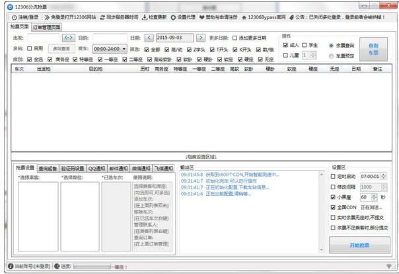This screenshot has height=274, width=399.
Task: Open the 邮件通知 tab
Action: (x=119, y=169)
